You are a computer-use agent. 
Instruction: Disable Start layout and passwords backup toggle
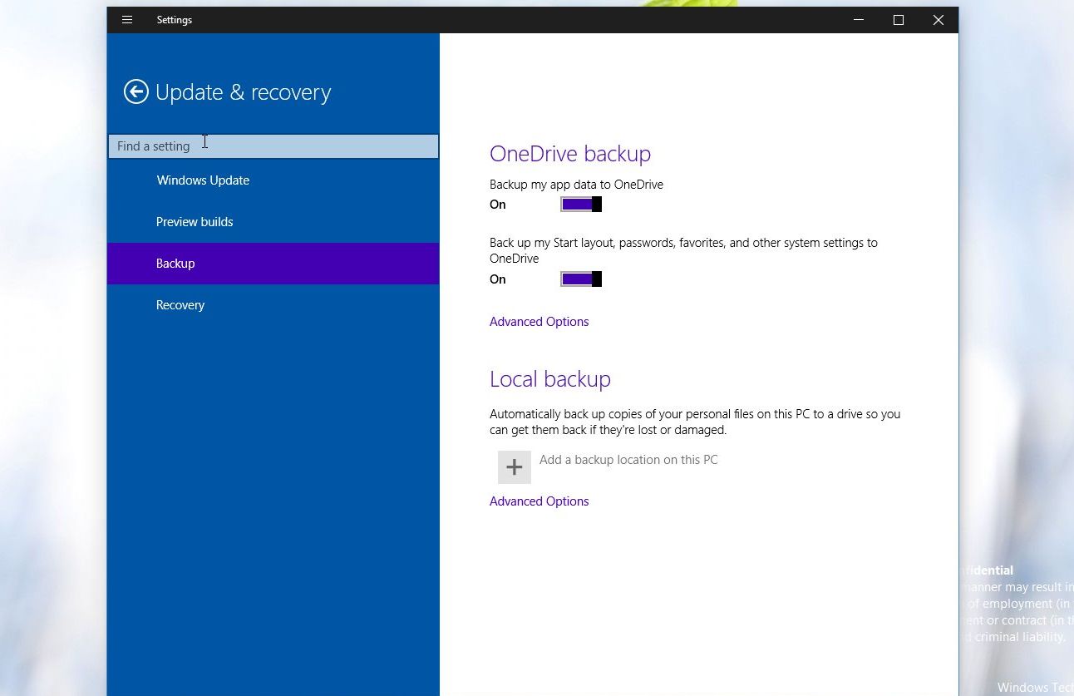581,279
